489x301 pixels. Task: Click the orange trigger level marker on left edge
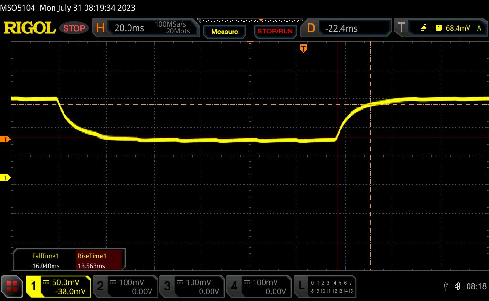[x=5, y=140]
